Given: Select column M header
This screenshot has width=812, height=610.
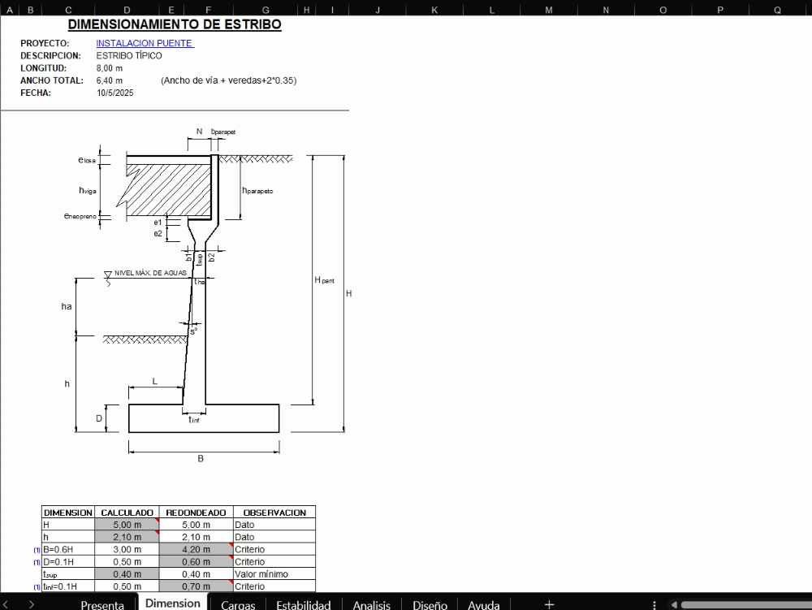Looking at the screenshot, I should click(548, 10).
